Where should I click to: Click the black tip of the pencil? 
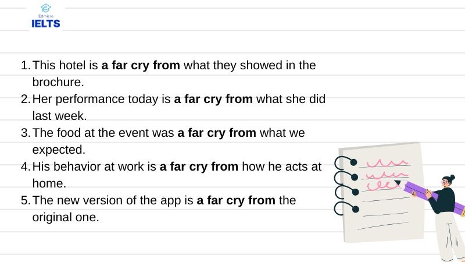(x=398, y=182)
